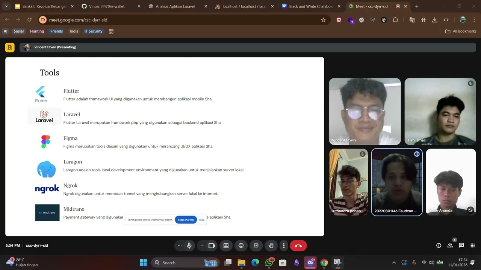Turn on closed captions

(x=256, y=246)
